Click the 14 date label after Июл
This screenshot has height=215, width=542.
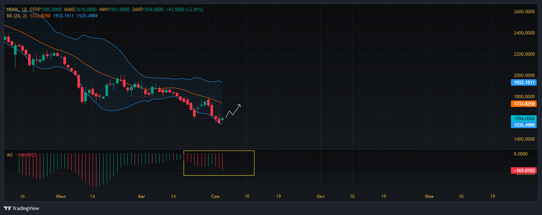pyautogui.click(x=92, y=196)
